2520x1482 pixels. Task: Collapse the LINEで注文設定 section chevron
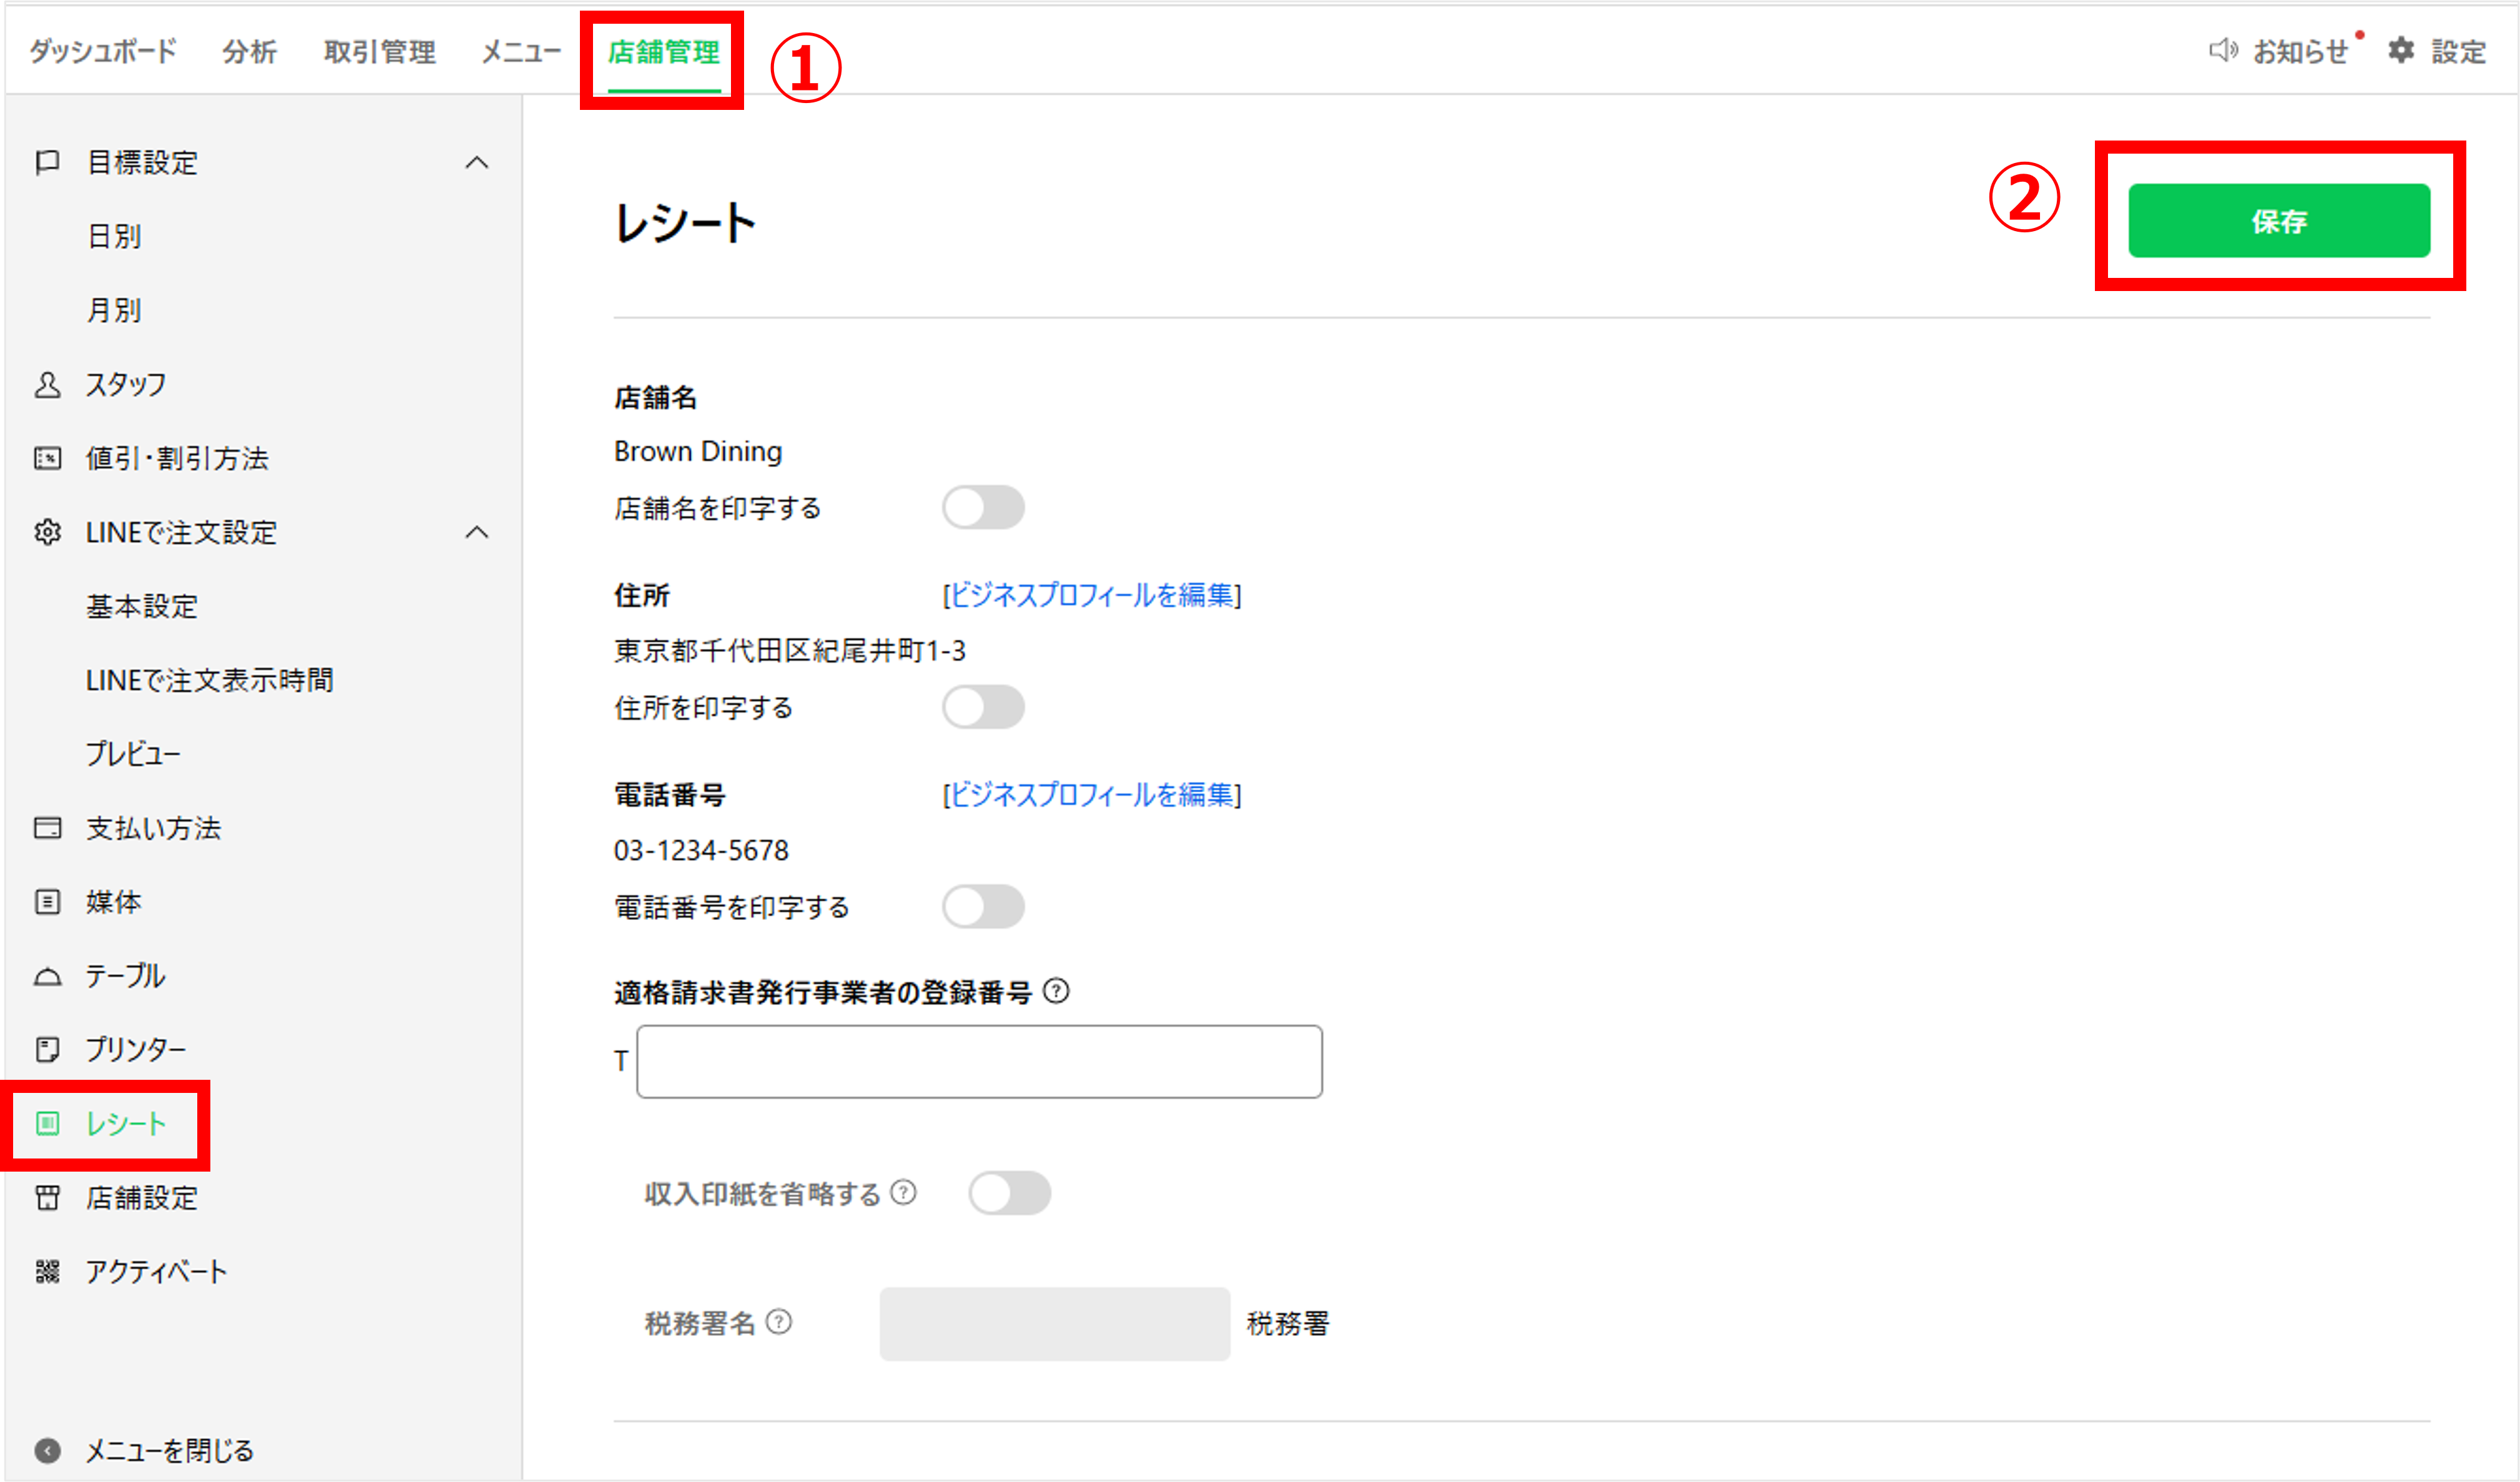coord(477,532)
